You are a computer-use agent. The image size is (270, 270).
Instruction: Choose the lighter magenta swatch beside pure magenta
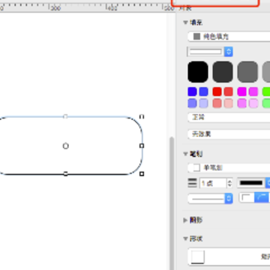click(x=253, y=91)
